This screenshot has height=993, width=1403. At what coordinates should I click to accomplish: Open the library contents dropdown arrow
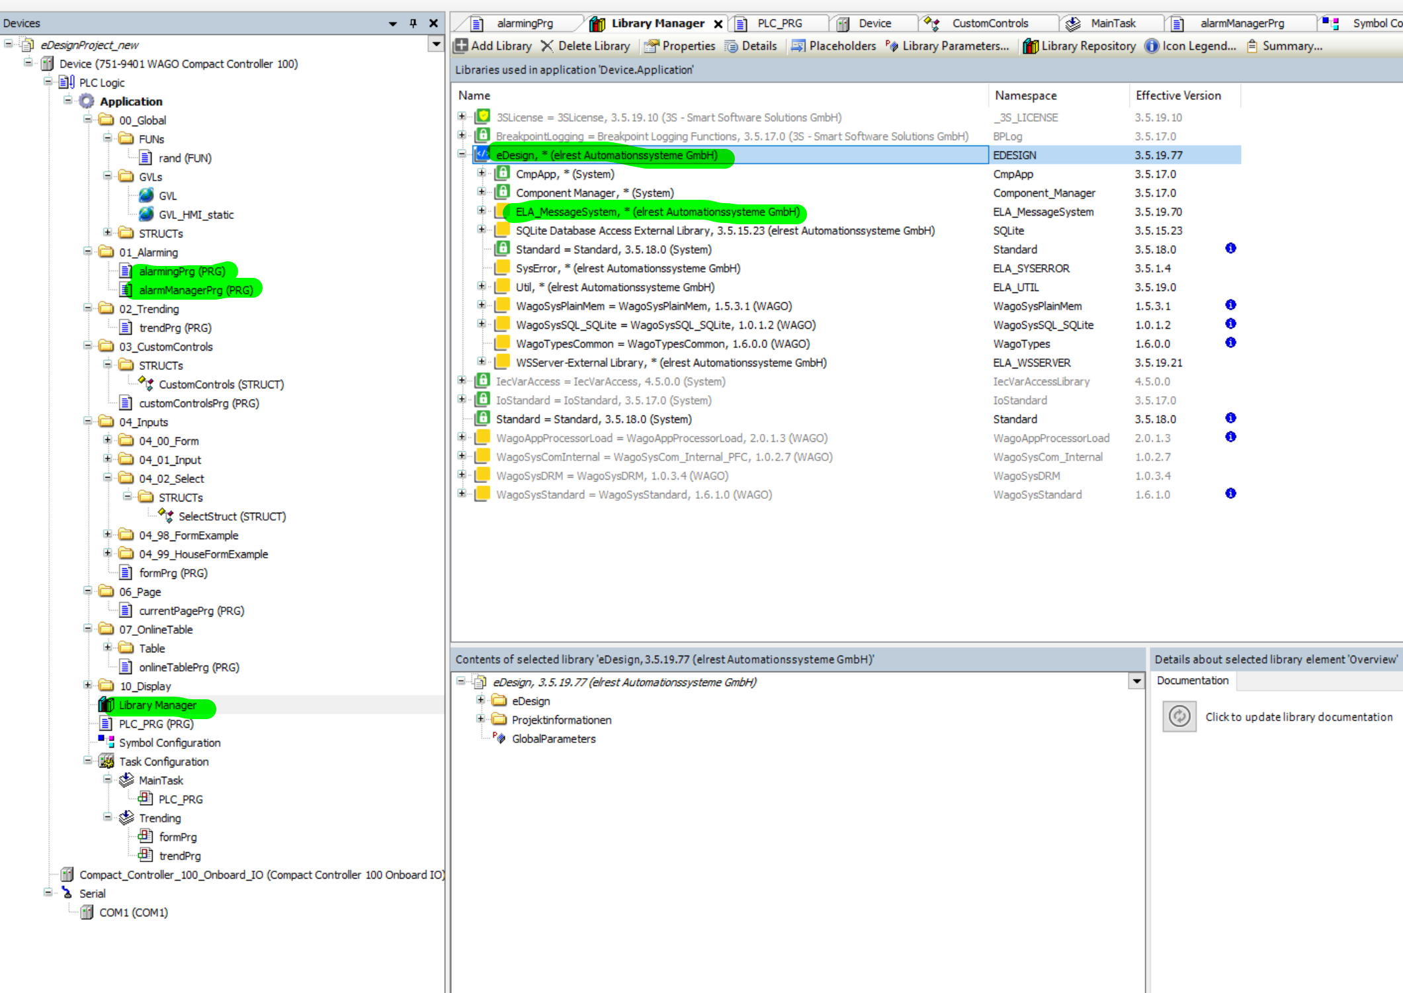[1136, 681]
